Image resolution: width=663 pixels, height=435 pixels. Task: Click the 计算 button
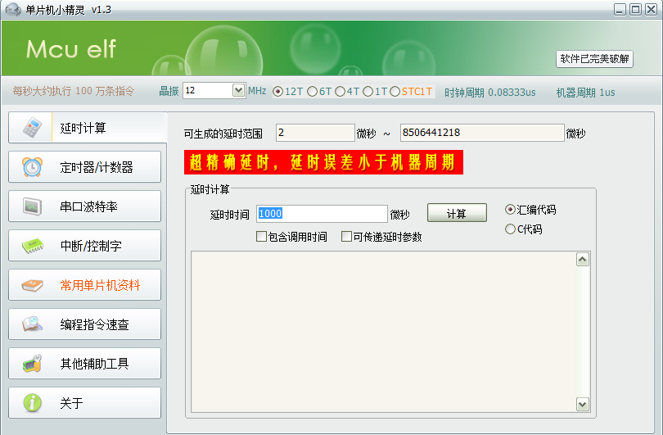(x=457, y=213)
